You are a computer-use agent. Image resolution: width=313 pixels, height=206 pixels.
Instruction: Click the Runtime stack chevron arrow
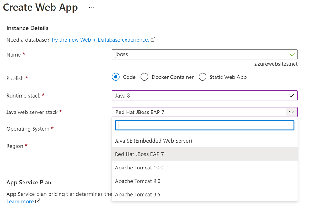pyautogui.click(x=291, y=95)
